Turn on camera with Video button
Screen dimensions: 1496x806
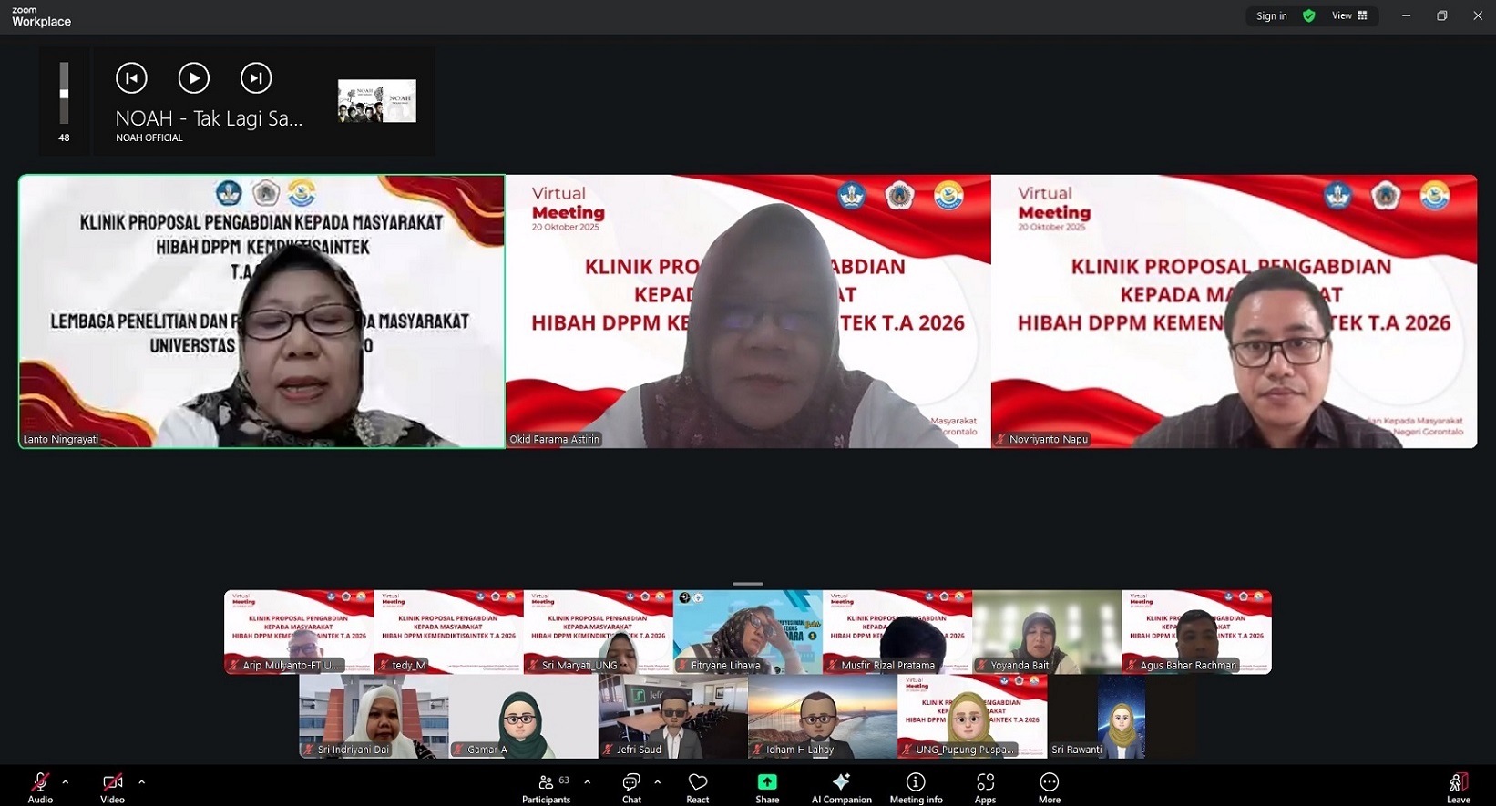112,788
